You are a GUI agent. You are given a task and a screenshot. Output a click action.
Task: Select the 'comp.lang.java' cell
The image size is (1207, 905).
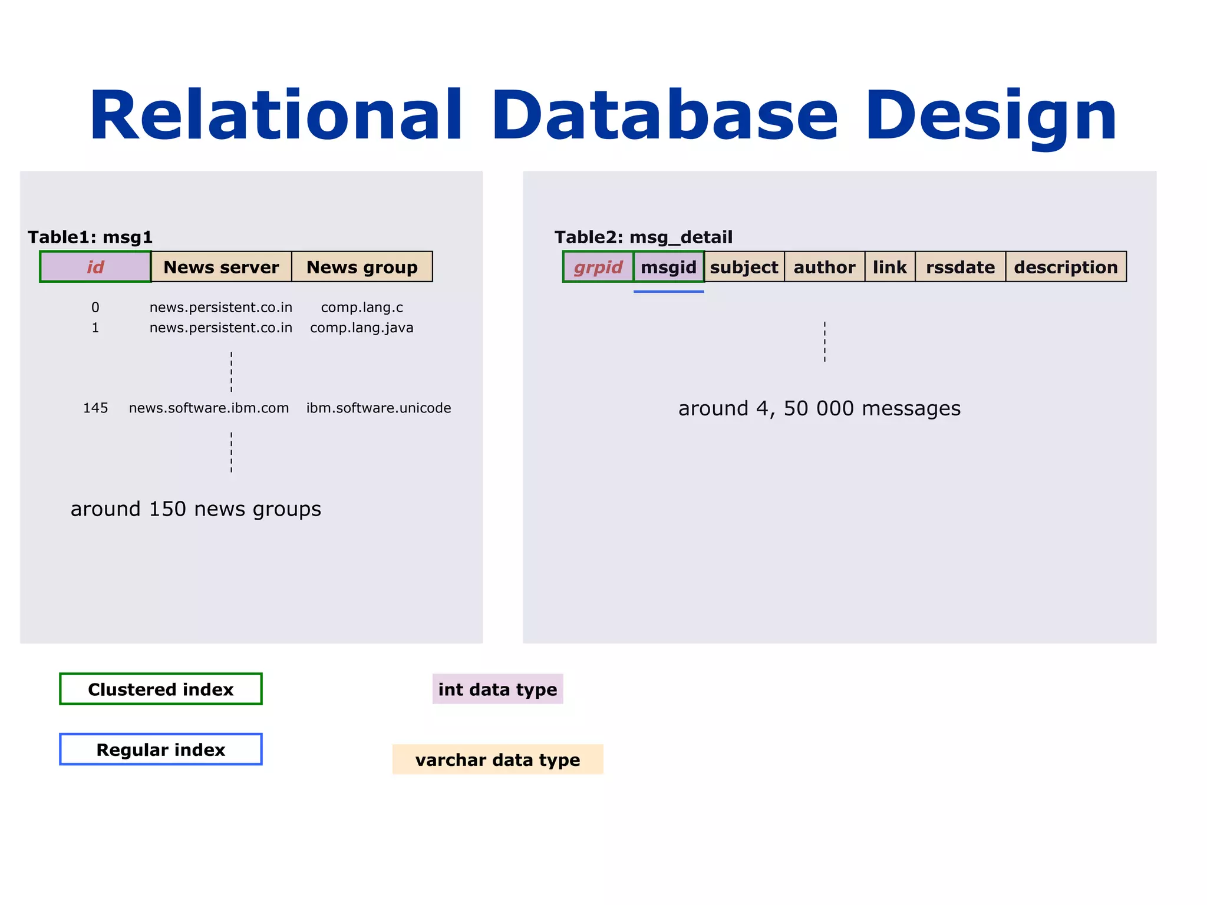(362, 328)
